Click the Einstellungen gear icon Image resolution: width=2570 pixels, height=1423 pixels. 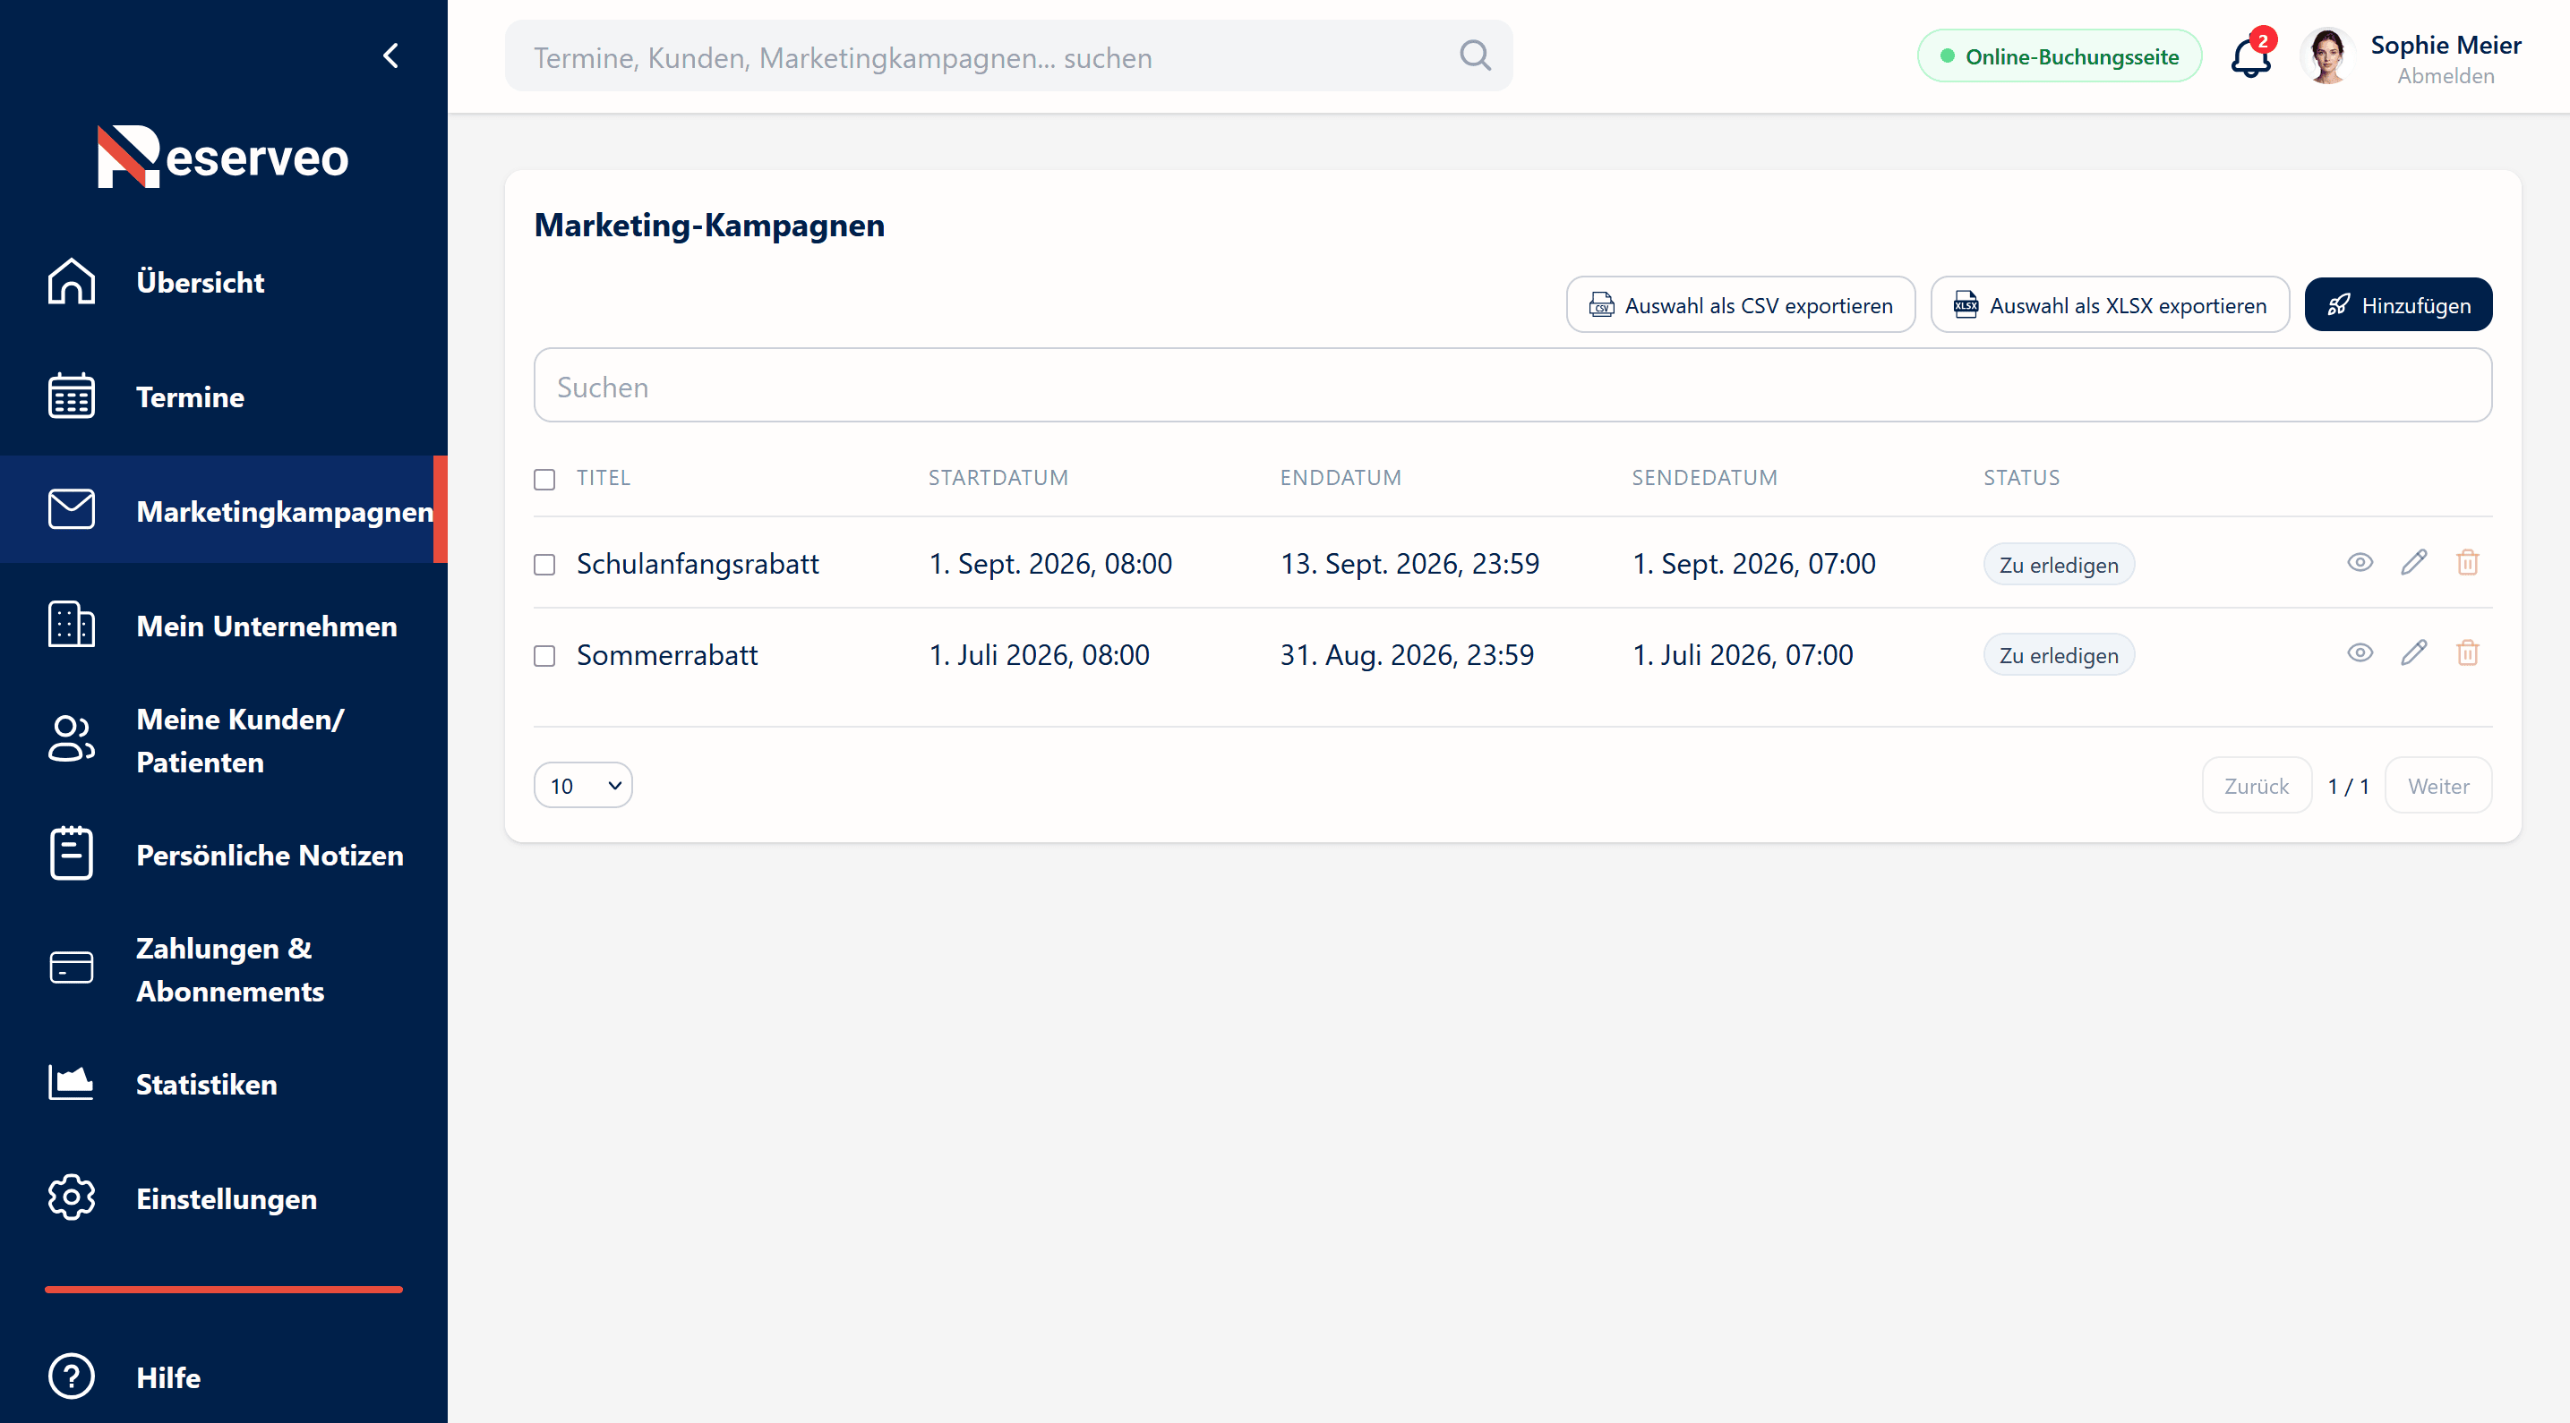click(71, 1197)
